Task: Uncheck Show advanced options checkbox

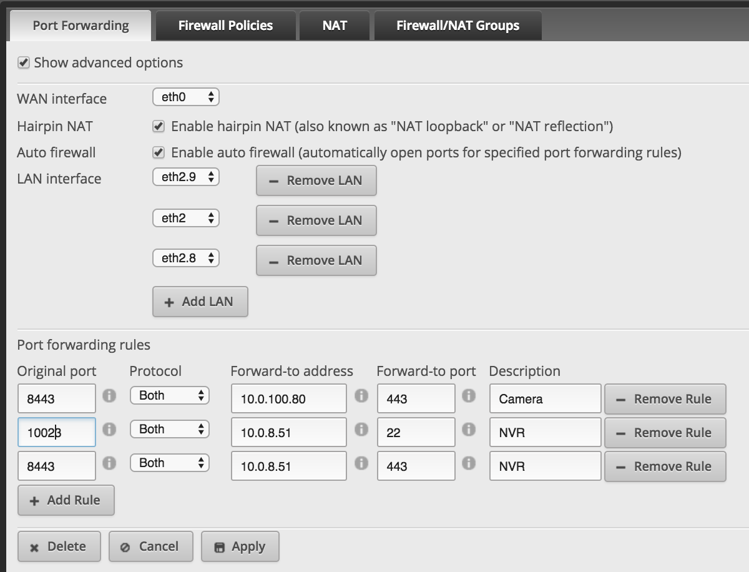Action: (24, 62)
